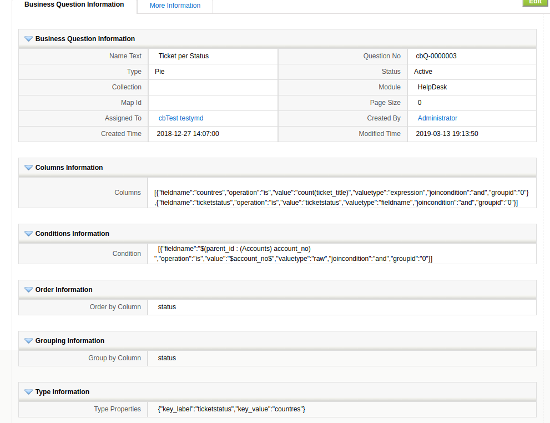The image size is (550, 423).
Task: Switch to the More Information tab
Action: (175, 6)
